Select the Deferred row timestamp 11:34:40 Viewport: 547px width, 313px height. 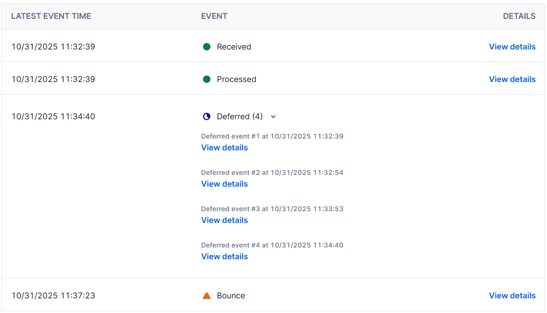[53, 116]
